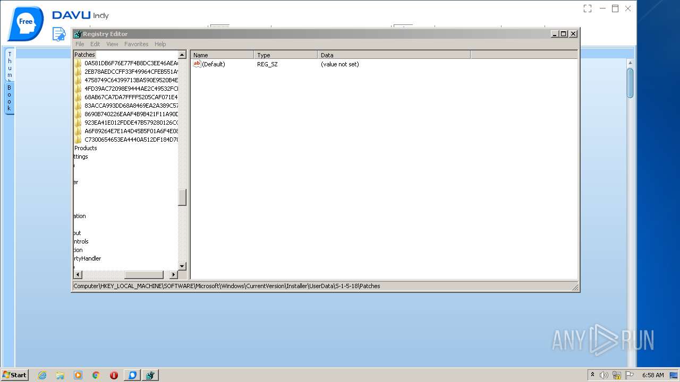Click the tree pane scroll-up arrow
Viewport: 680px width, 382px height.
point(182,55)
